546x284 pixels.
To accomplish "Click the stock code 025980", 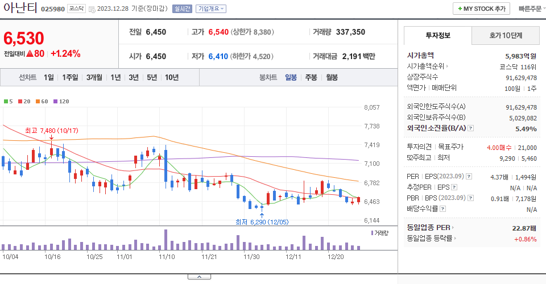I will click(53, 9).
